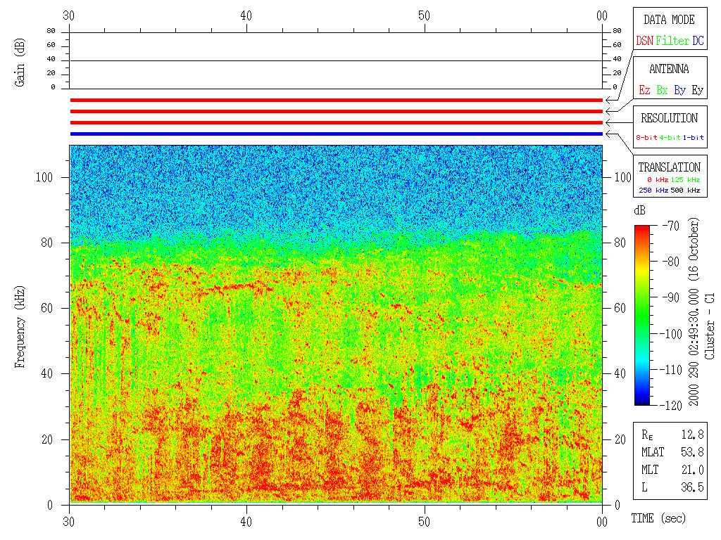Click the green Bx antenna label
Viewport: 721px width, 540px height.
pos(662,91)
